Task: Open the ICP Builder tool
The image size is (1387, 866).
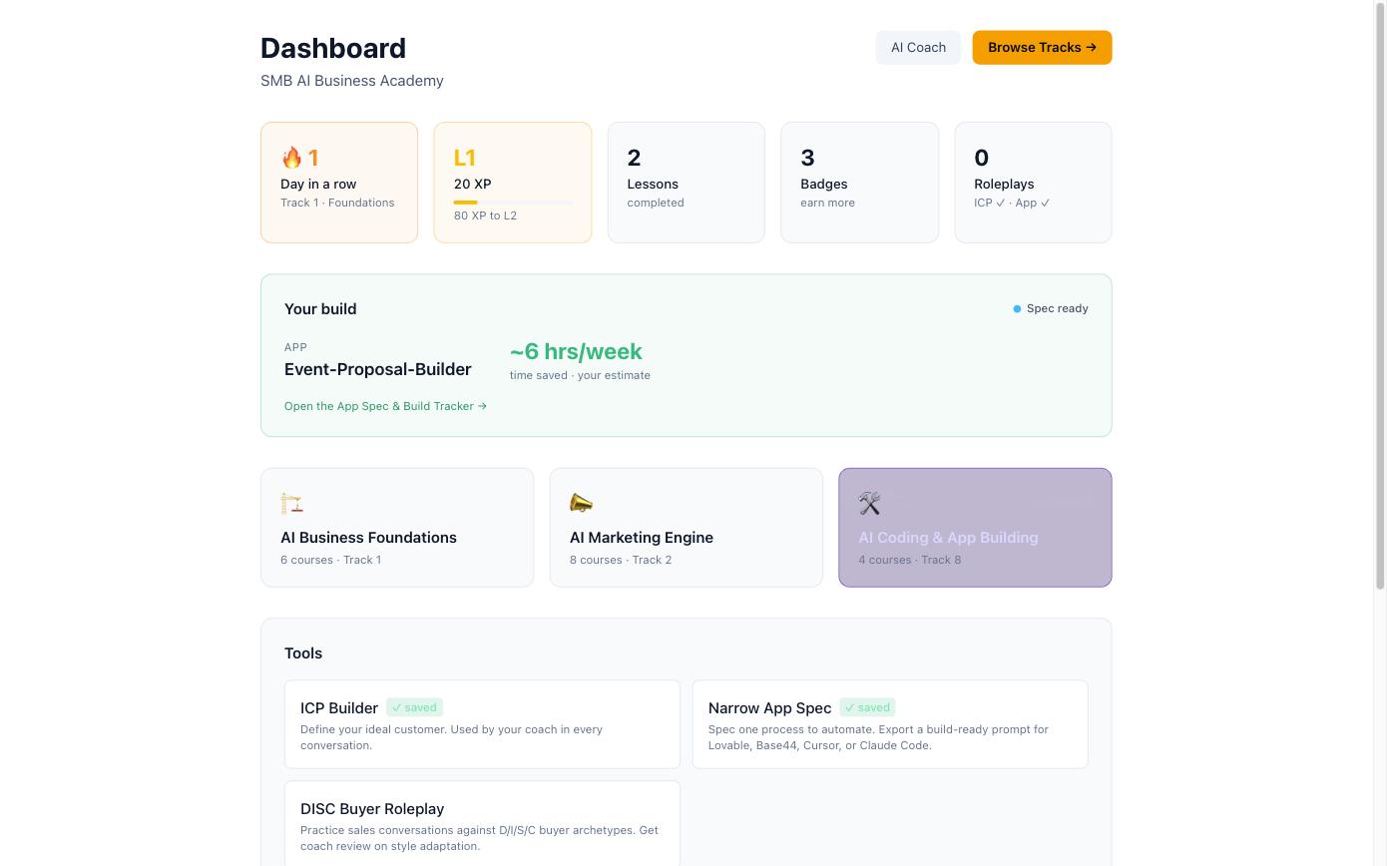Action: click(482, 724)
